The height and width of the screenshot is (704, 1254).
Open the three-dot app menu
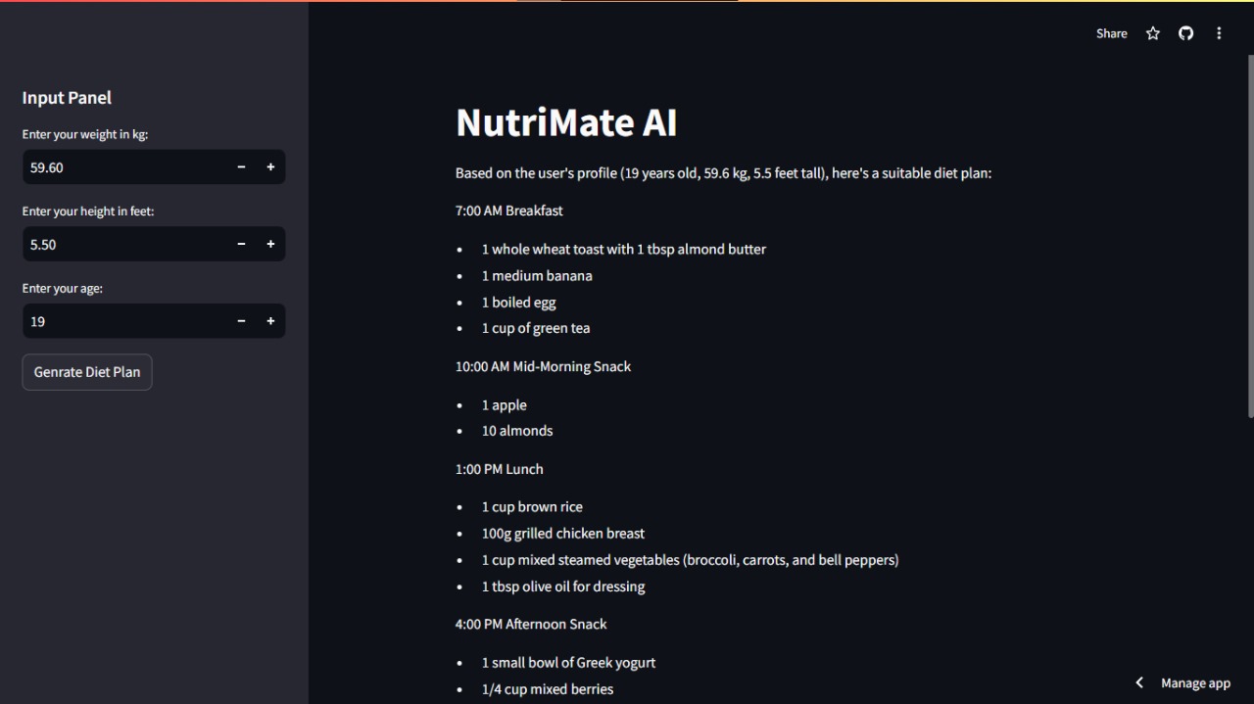click(1219, 33)
